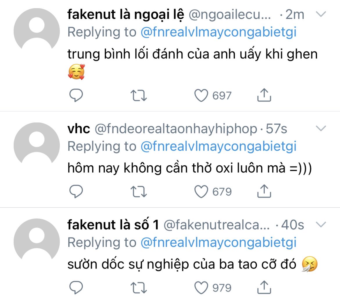Expand the dropdown chevron on vhc's tweet
The image size is (340, 297).
pos(321,128)
